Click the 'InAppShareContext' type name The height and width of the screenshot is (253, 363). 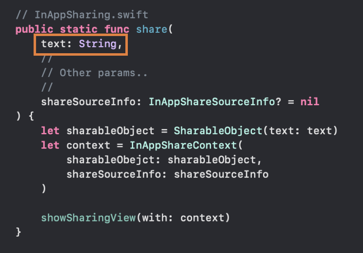[183, 145]
